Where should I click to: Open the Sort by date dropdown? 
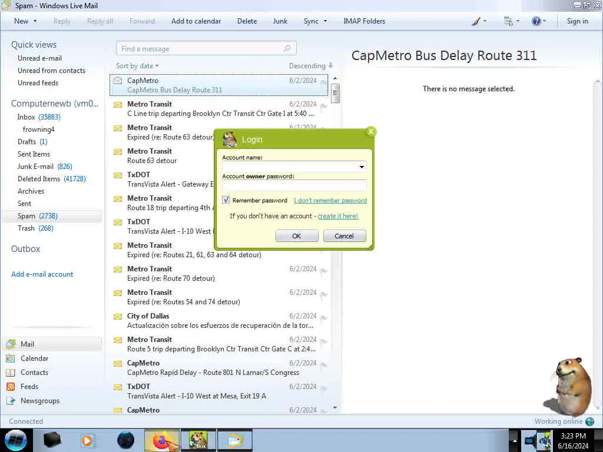(137, 66)
